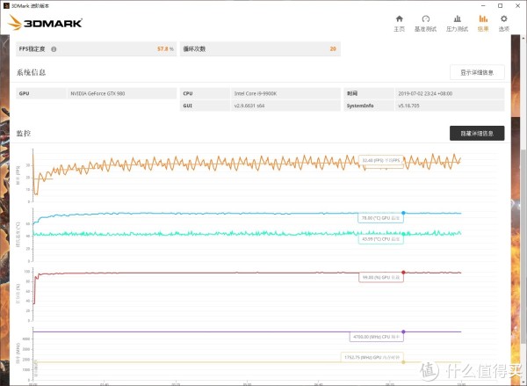527x386 pixels.
Task: Click the 2019-07-02 23:24 timestamp value
Action: click(425, 93)
